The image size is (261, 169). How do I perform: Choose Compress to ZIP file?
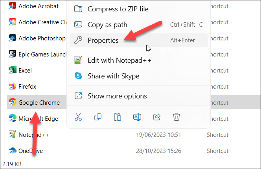click(x=118, y=9)
